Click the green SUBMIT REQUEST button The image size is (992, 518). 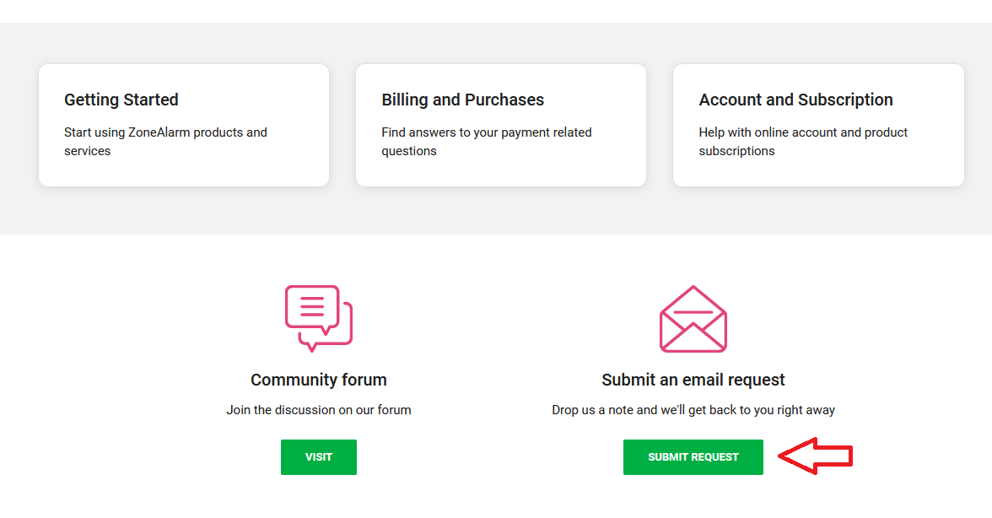point(693,456)
